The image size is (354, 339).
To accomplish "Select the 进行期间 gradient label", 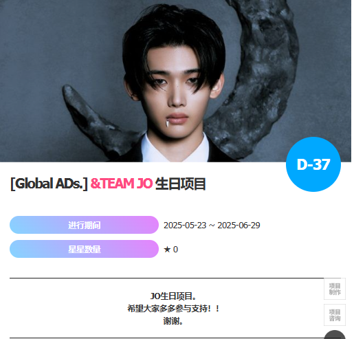I will [84, 225].
